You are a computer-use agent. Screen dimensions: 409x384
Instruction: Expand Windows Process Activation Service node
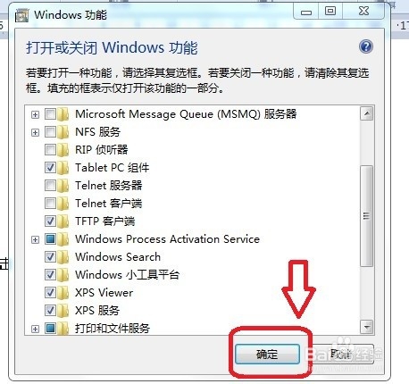(35, 239)
